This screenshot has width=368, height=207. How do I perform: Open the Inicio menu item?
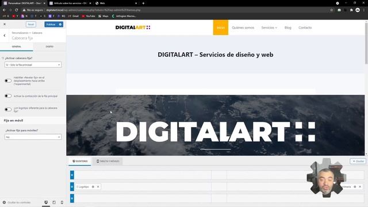[221, 28]
